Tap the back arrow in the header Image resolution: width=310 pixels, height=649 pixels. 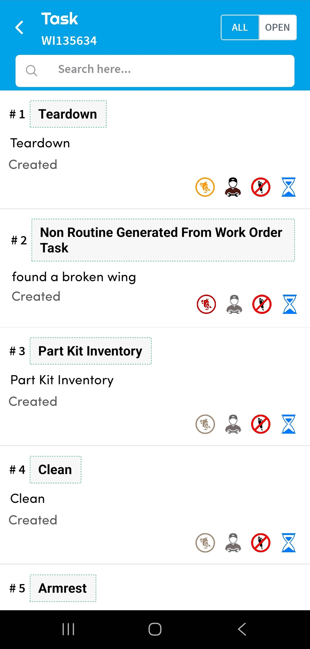coord(19,28)
